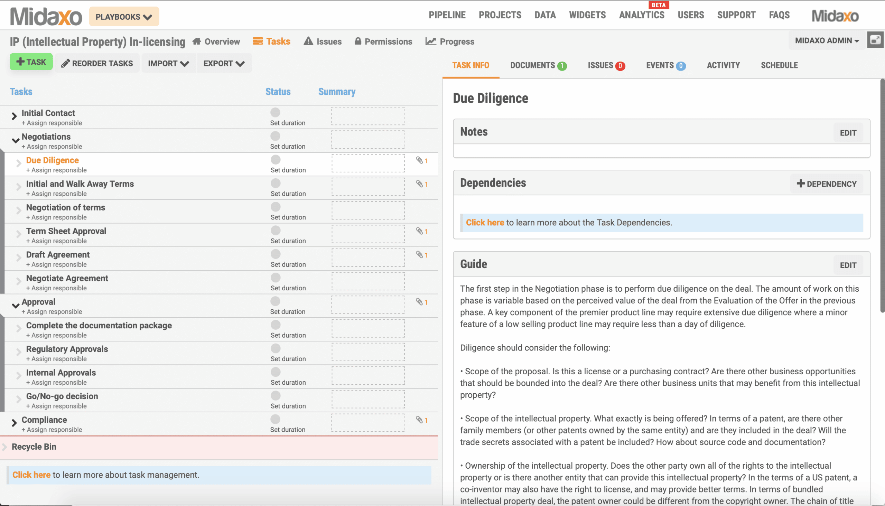
Task: Open the Progress page tab
Action: (450, 41)
